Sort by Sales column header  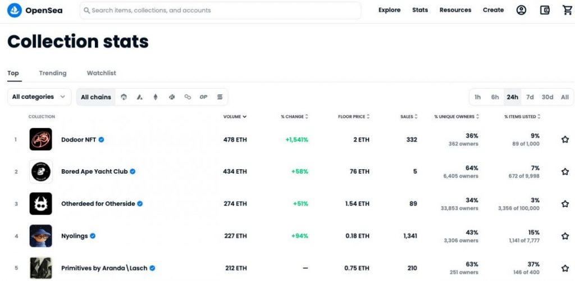click(409, 117)
